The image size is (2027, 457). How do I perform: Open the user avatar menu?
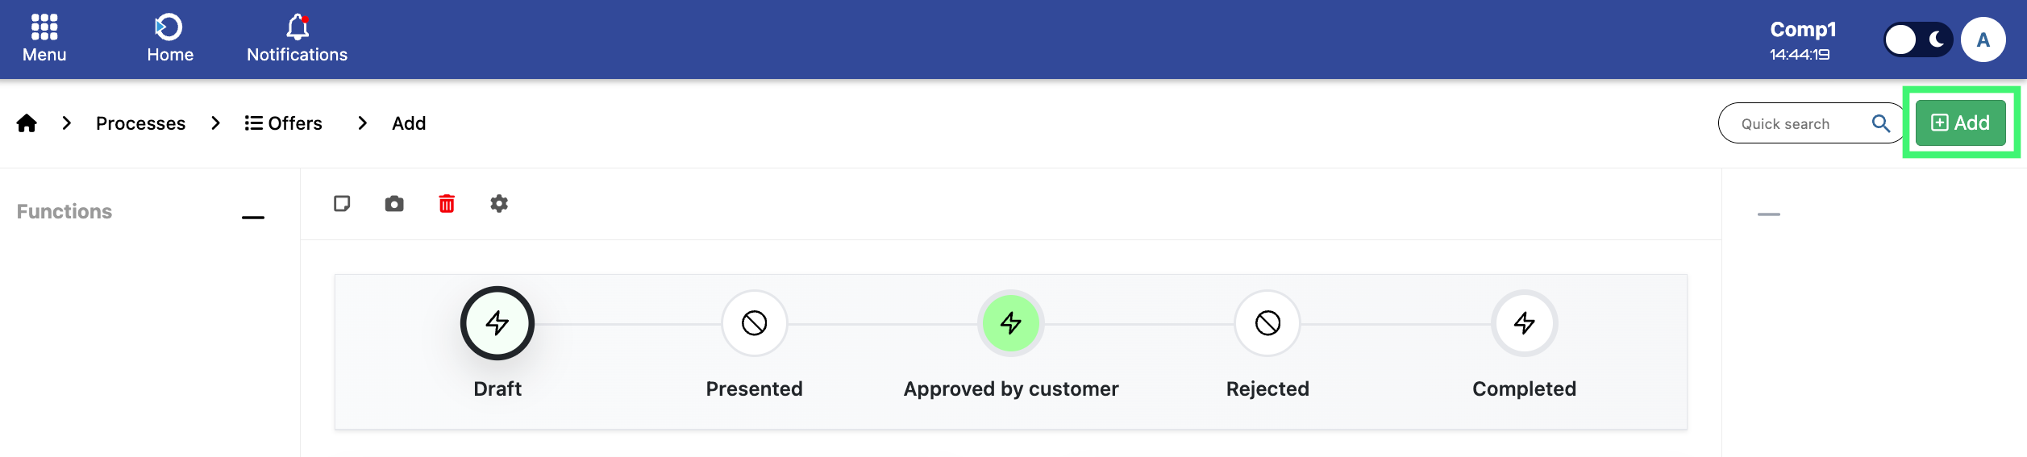pyautogui.click(x=1983, y=39)
